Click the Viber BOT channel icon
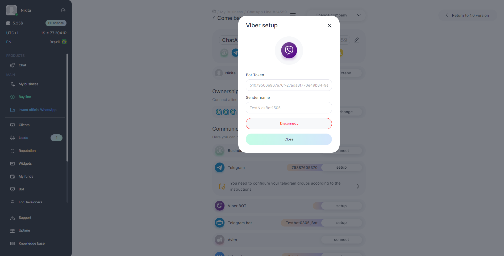Viewport: 504px width, 256px height. (x=219, y=206)
